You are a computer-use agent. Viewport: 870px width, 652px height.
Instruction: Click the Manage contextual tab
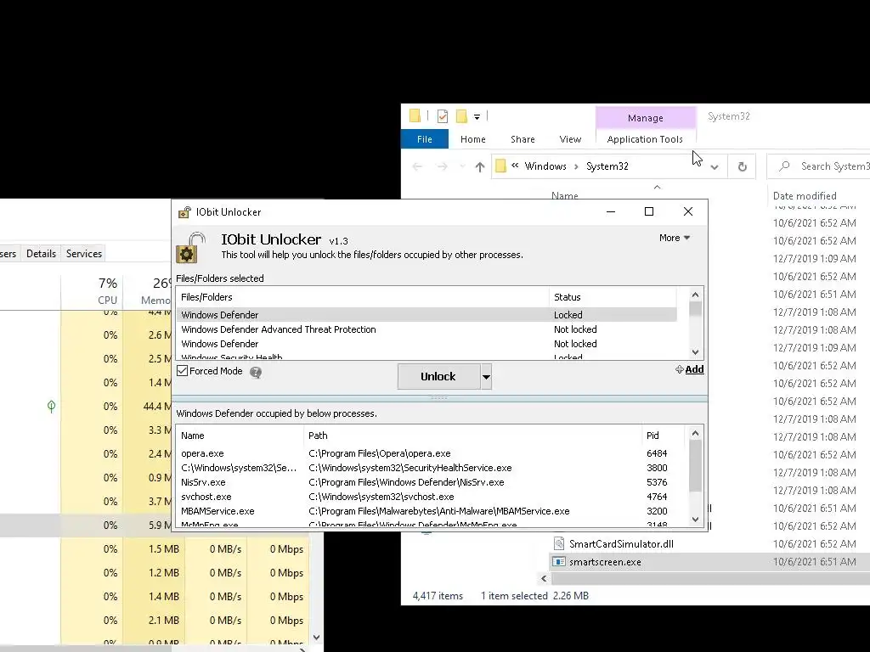coord(646,117)
